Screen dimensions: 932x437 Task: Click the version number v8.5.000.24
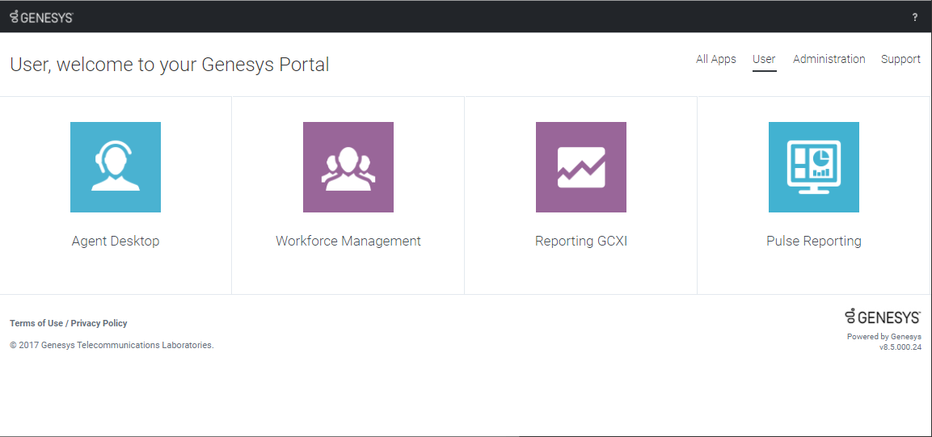tap(900, 347)
